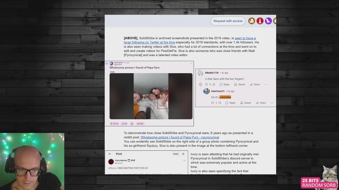Open more options for SweetJazz25's reply
Image resolution: width=339 pixels, height=190 pixels.
click(272, 103)
